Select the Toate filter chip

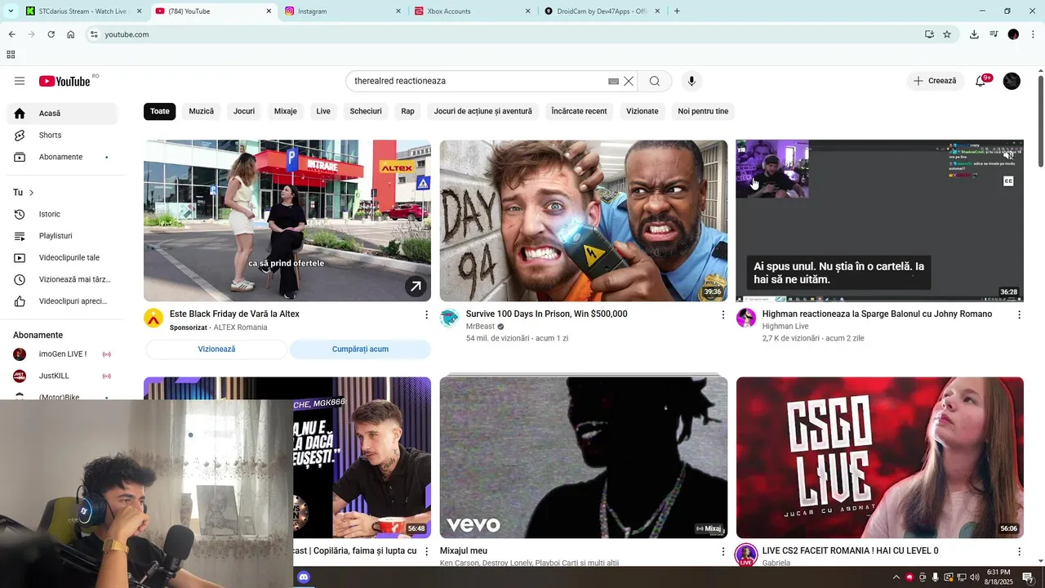[160, 111]
